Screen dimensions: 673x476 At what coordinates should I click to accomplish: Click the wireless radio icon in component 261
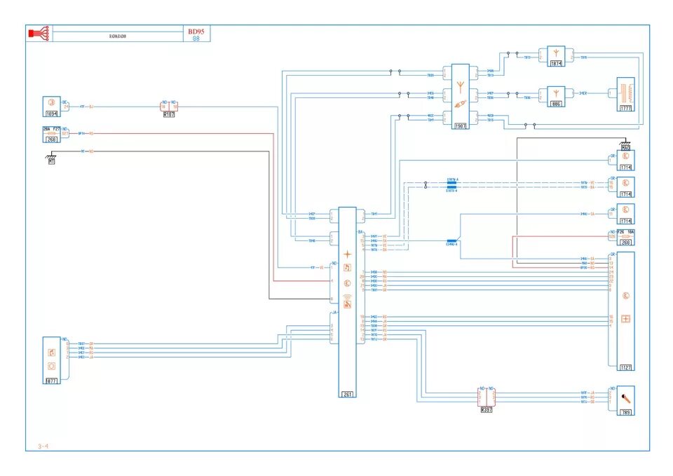click(347, 301)
